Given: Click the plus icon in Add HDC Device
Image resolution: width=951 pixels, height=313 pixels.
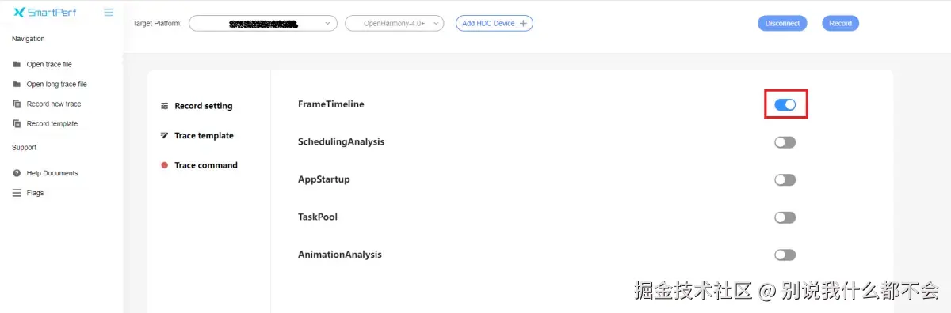Looking at the screenshot, I should [523, 24].
